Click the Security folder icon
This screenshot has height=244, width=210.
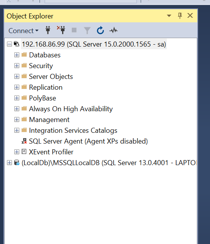[x=24, y=65]
